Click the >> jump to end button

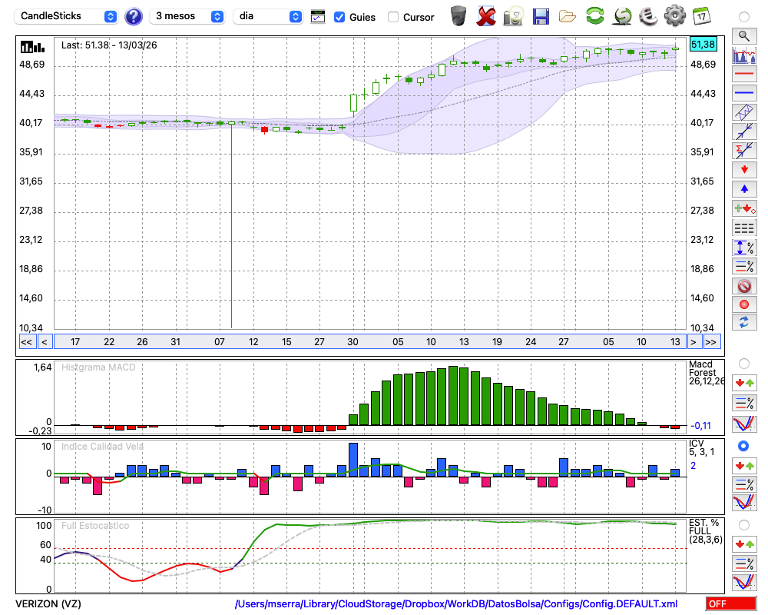pos(711,342)
